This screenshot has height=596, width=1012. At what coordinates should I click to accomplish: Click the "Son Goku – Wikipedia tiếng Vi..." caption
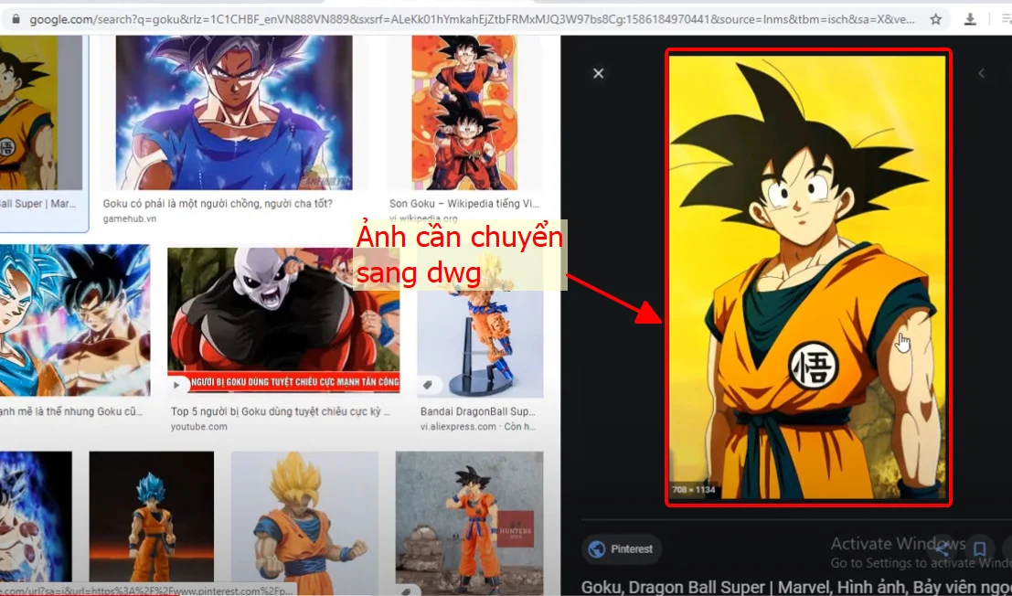[x=464, y=204]
